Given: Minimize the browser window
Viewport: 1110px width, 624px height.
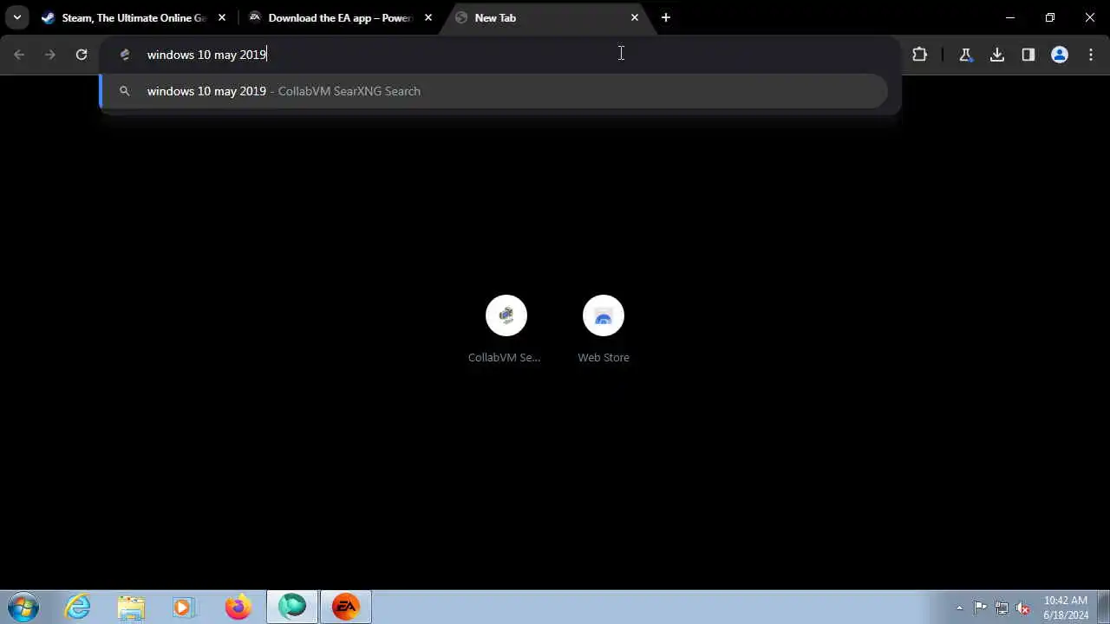Looking at the screenshot, I should point(1010,17).
